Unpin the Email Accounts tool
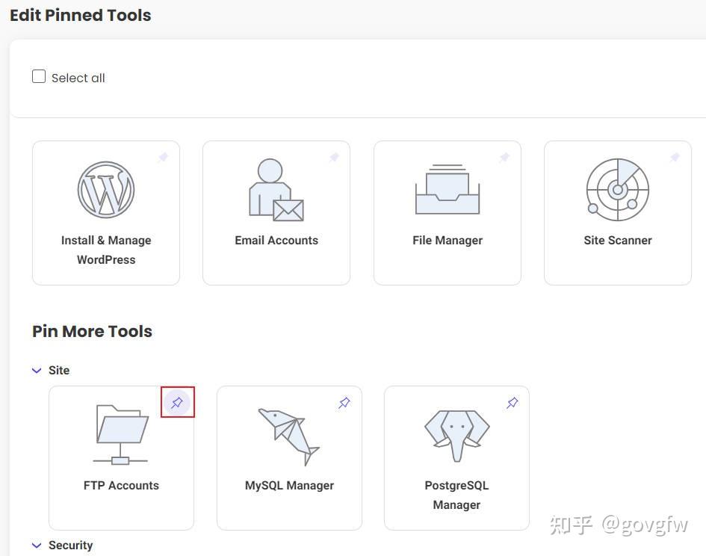 click(x=333, y=158)
